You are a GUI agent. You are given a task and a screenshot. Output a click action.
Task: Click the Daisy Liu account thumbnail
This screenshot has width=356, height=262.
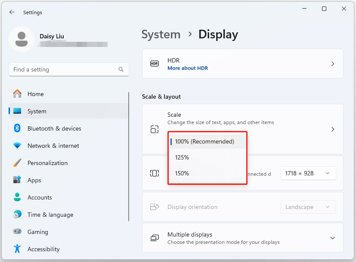coord(22,39)
